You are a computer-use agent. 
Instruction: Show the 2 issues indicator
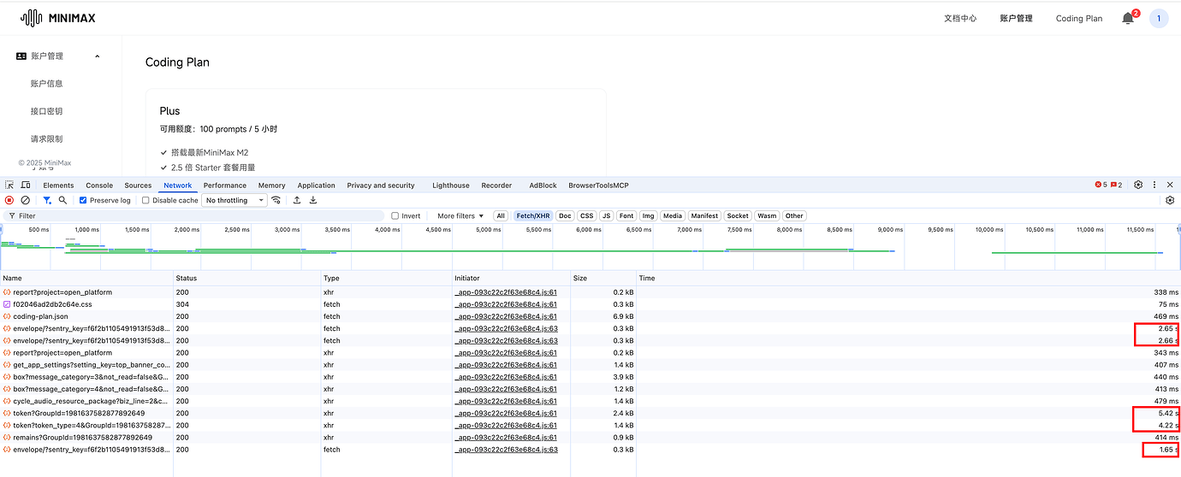pos(1116,185)
